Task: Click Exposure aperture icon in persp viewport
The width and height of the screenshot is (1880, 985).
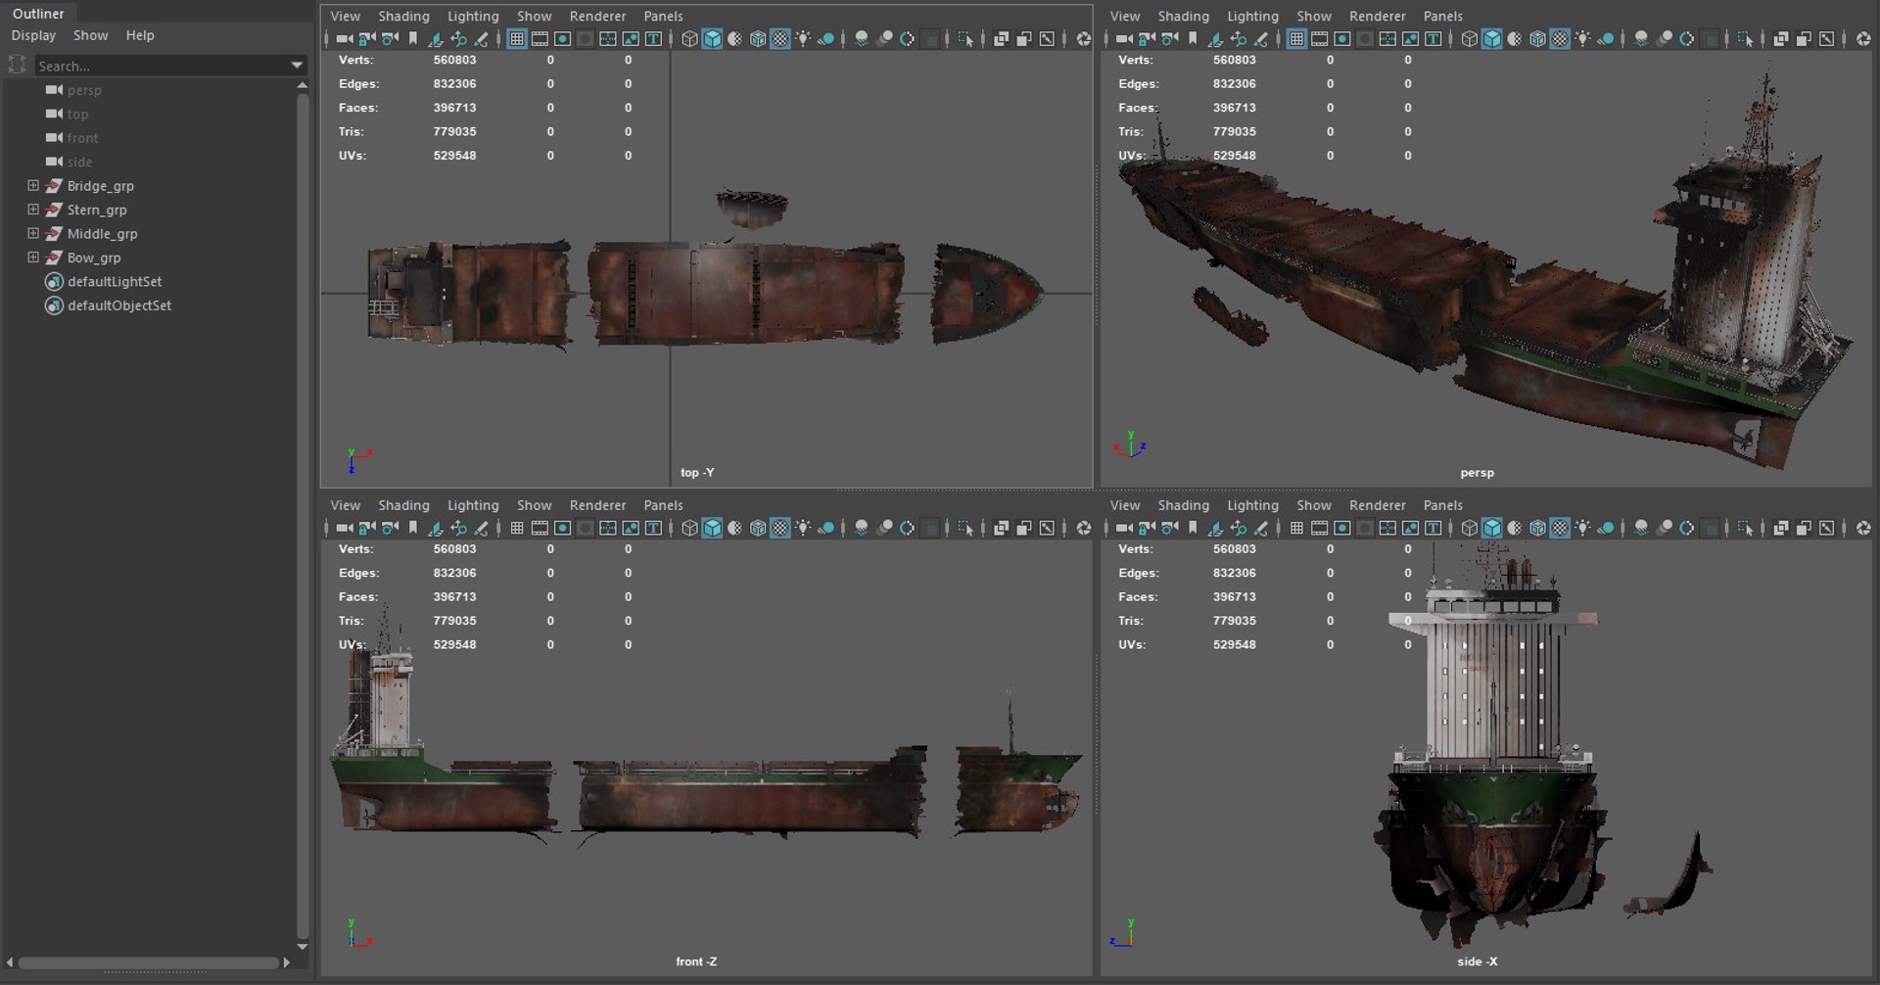Action: pos(1862,39)
